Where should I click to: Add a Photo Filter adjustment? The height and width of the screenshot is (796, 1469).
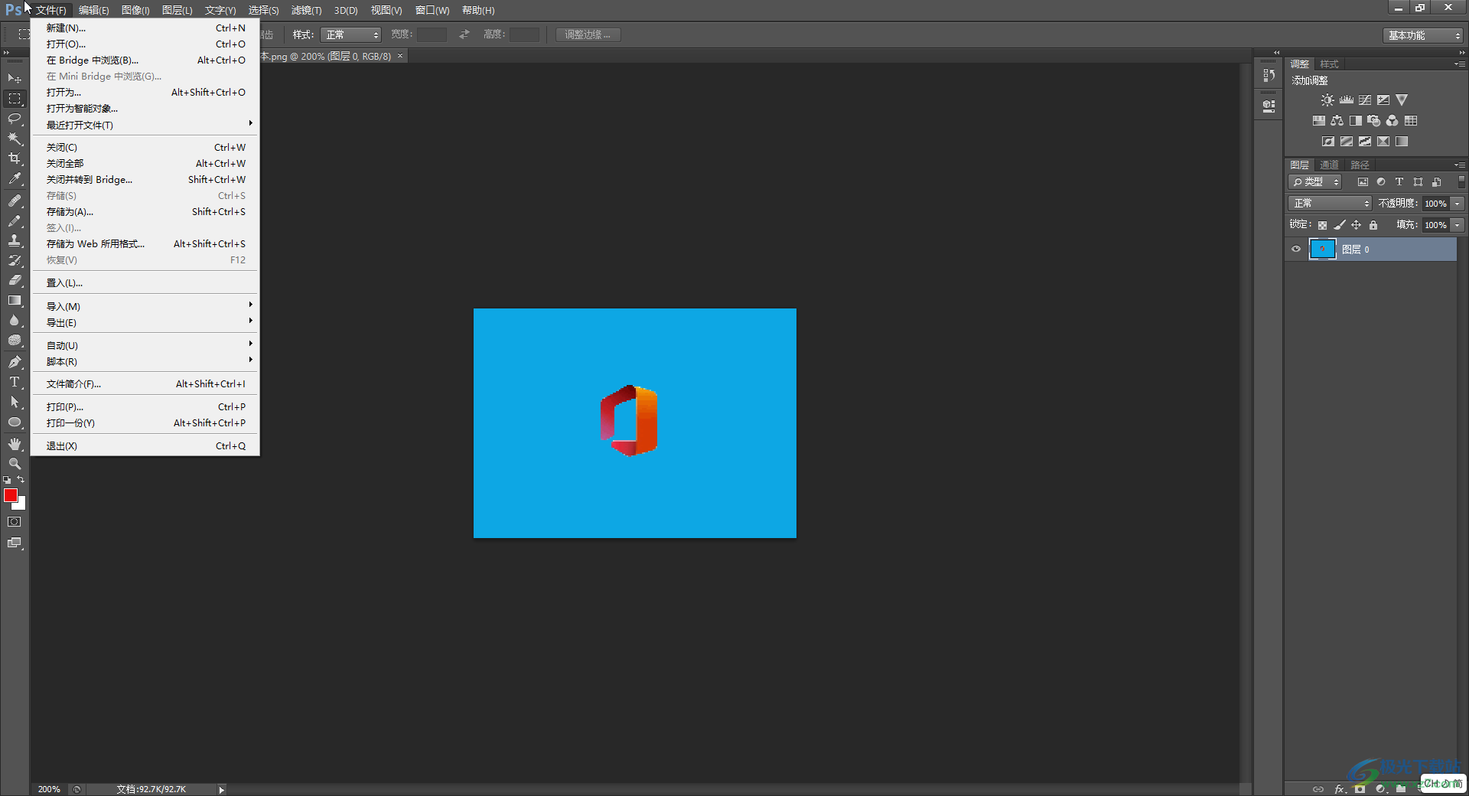tap(1374, 121)
